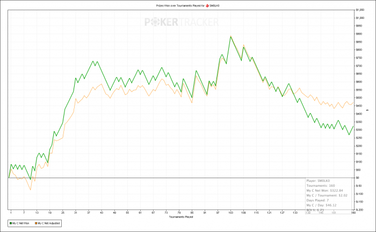Click the x-axis tick label 13
376x232 pixels.
37,213
